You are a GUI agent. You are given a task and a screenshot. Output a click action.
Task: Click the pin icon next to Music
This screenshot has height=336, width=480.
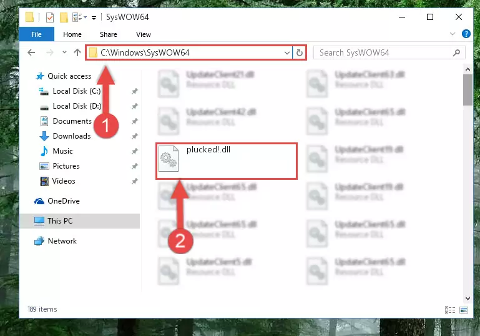pos(134,151)
